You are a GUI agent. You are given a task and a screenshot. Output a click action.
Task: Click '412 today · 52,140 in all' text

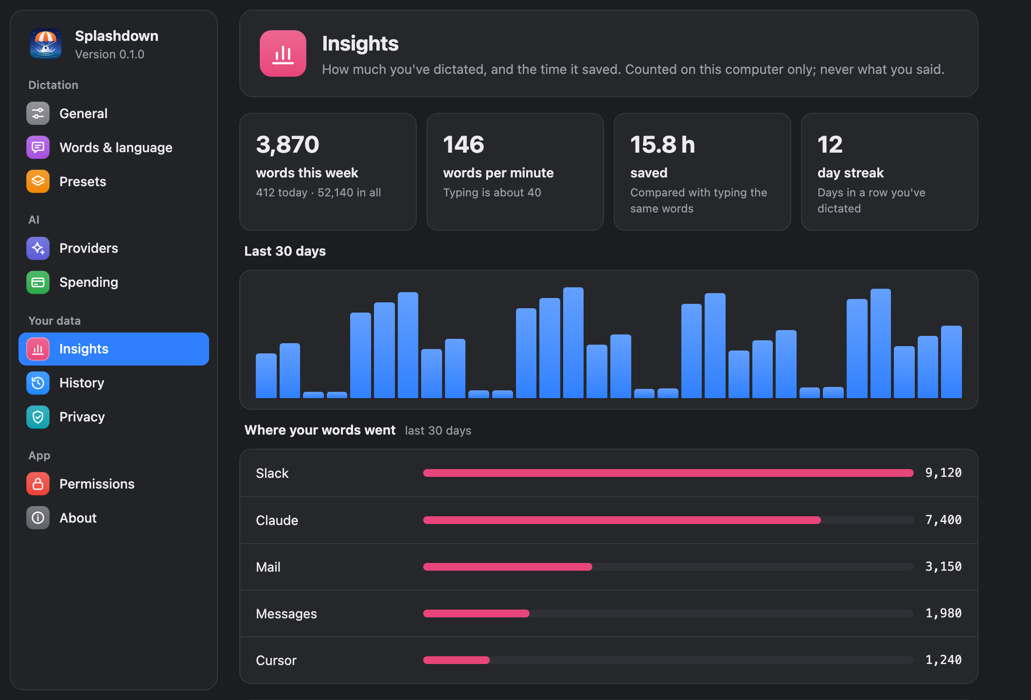pos(319,192)
